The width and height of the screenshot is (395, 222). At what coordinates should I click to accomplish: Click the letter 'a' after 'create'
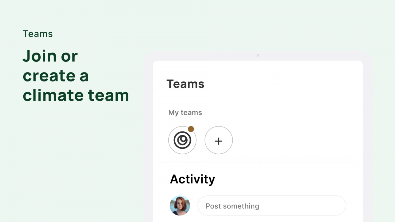[x=84, y=76]
